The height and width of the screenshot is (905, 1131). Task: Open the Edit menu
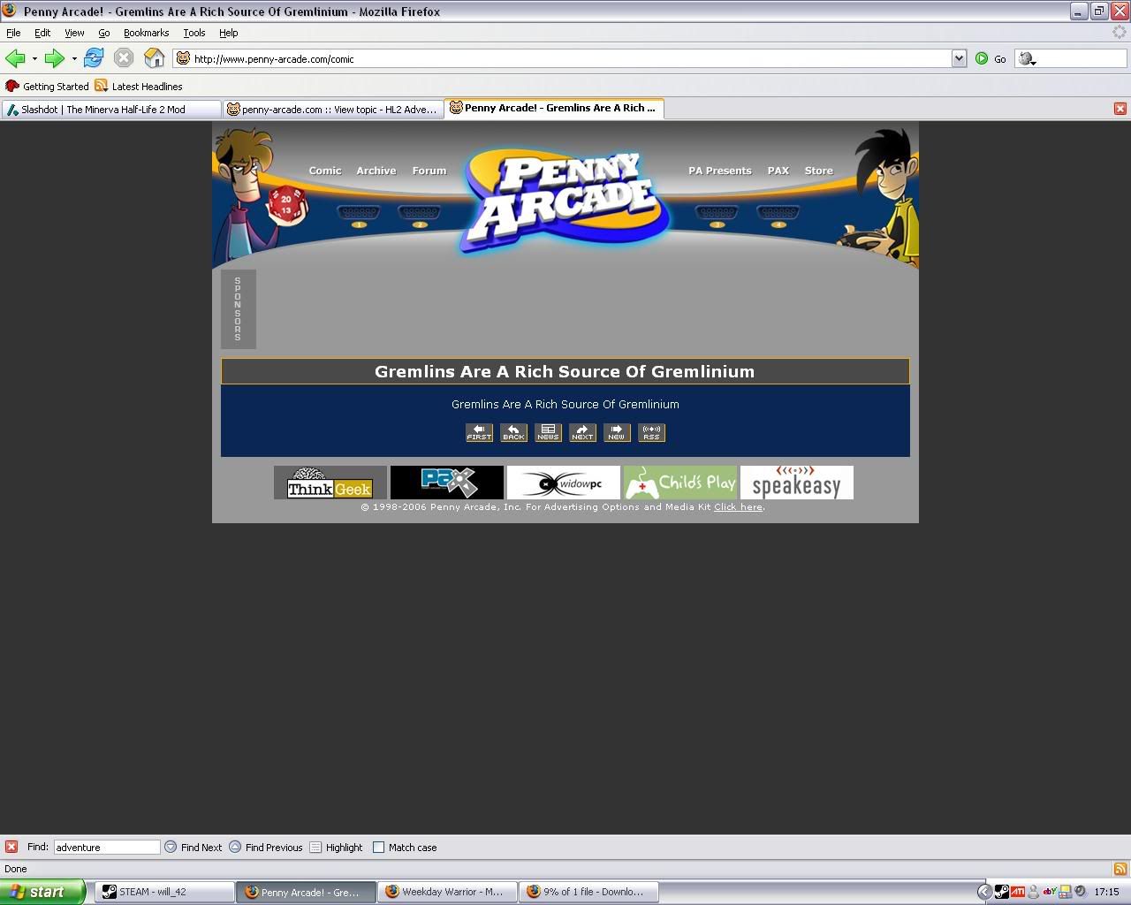pos(42,33)
